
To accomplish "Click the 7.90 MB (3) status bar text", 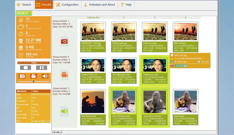I will tap(57, 132).
